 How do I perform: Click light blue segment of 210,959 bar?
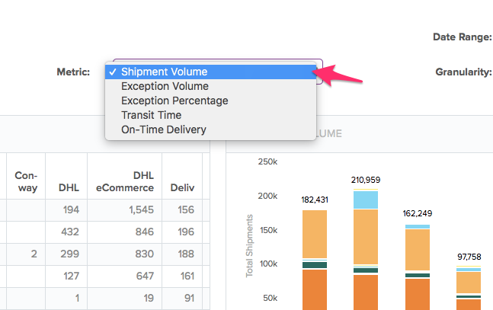pyautogui.click(x=366, y=200)
